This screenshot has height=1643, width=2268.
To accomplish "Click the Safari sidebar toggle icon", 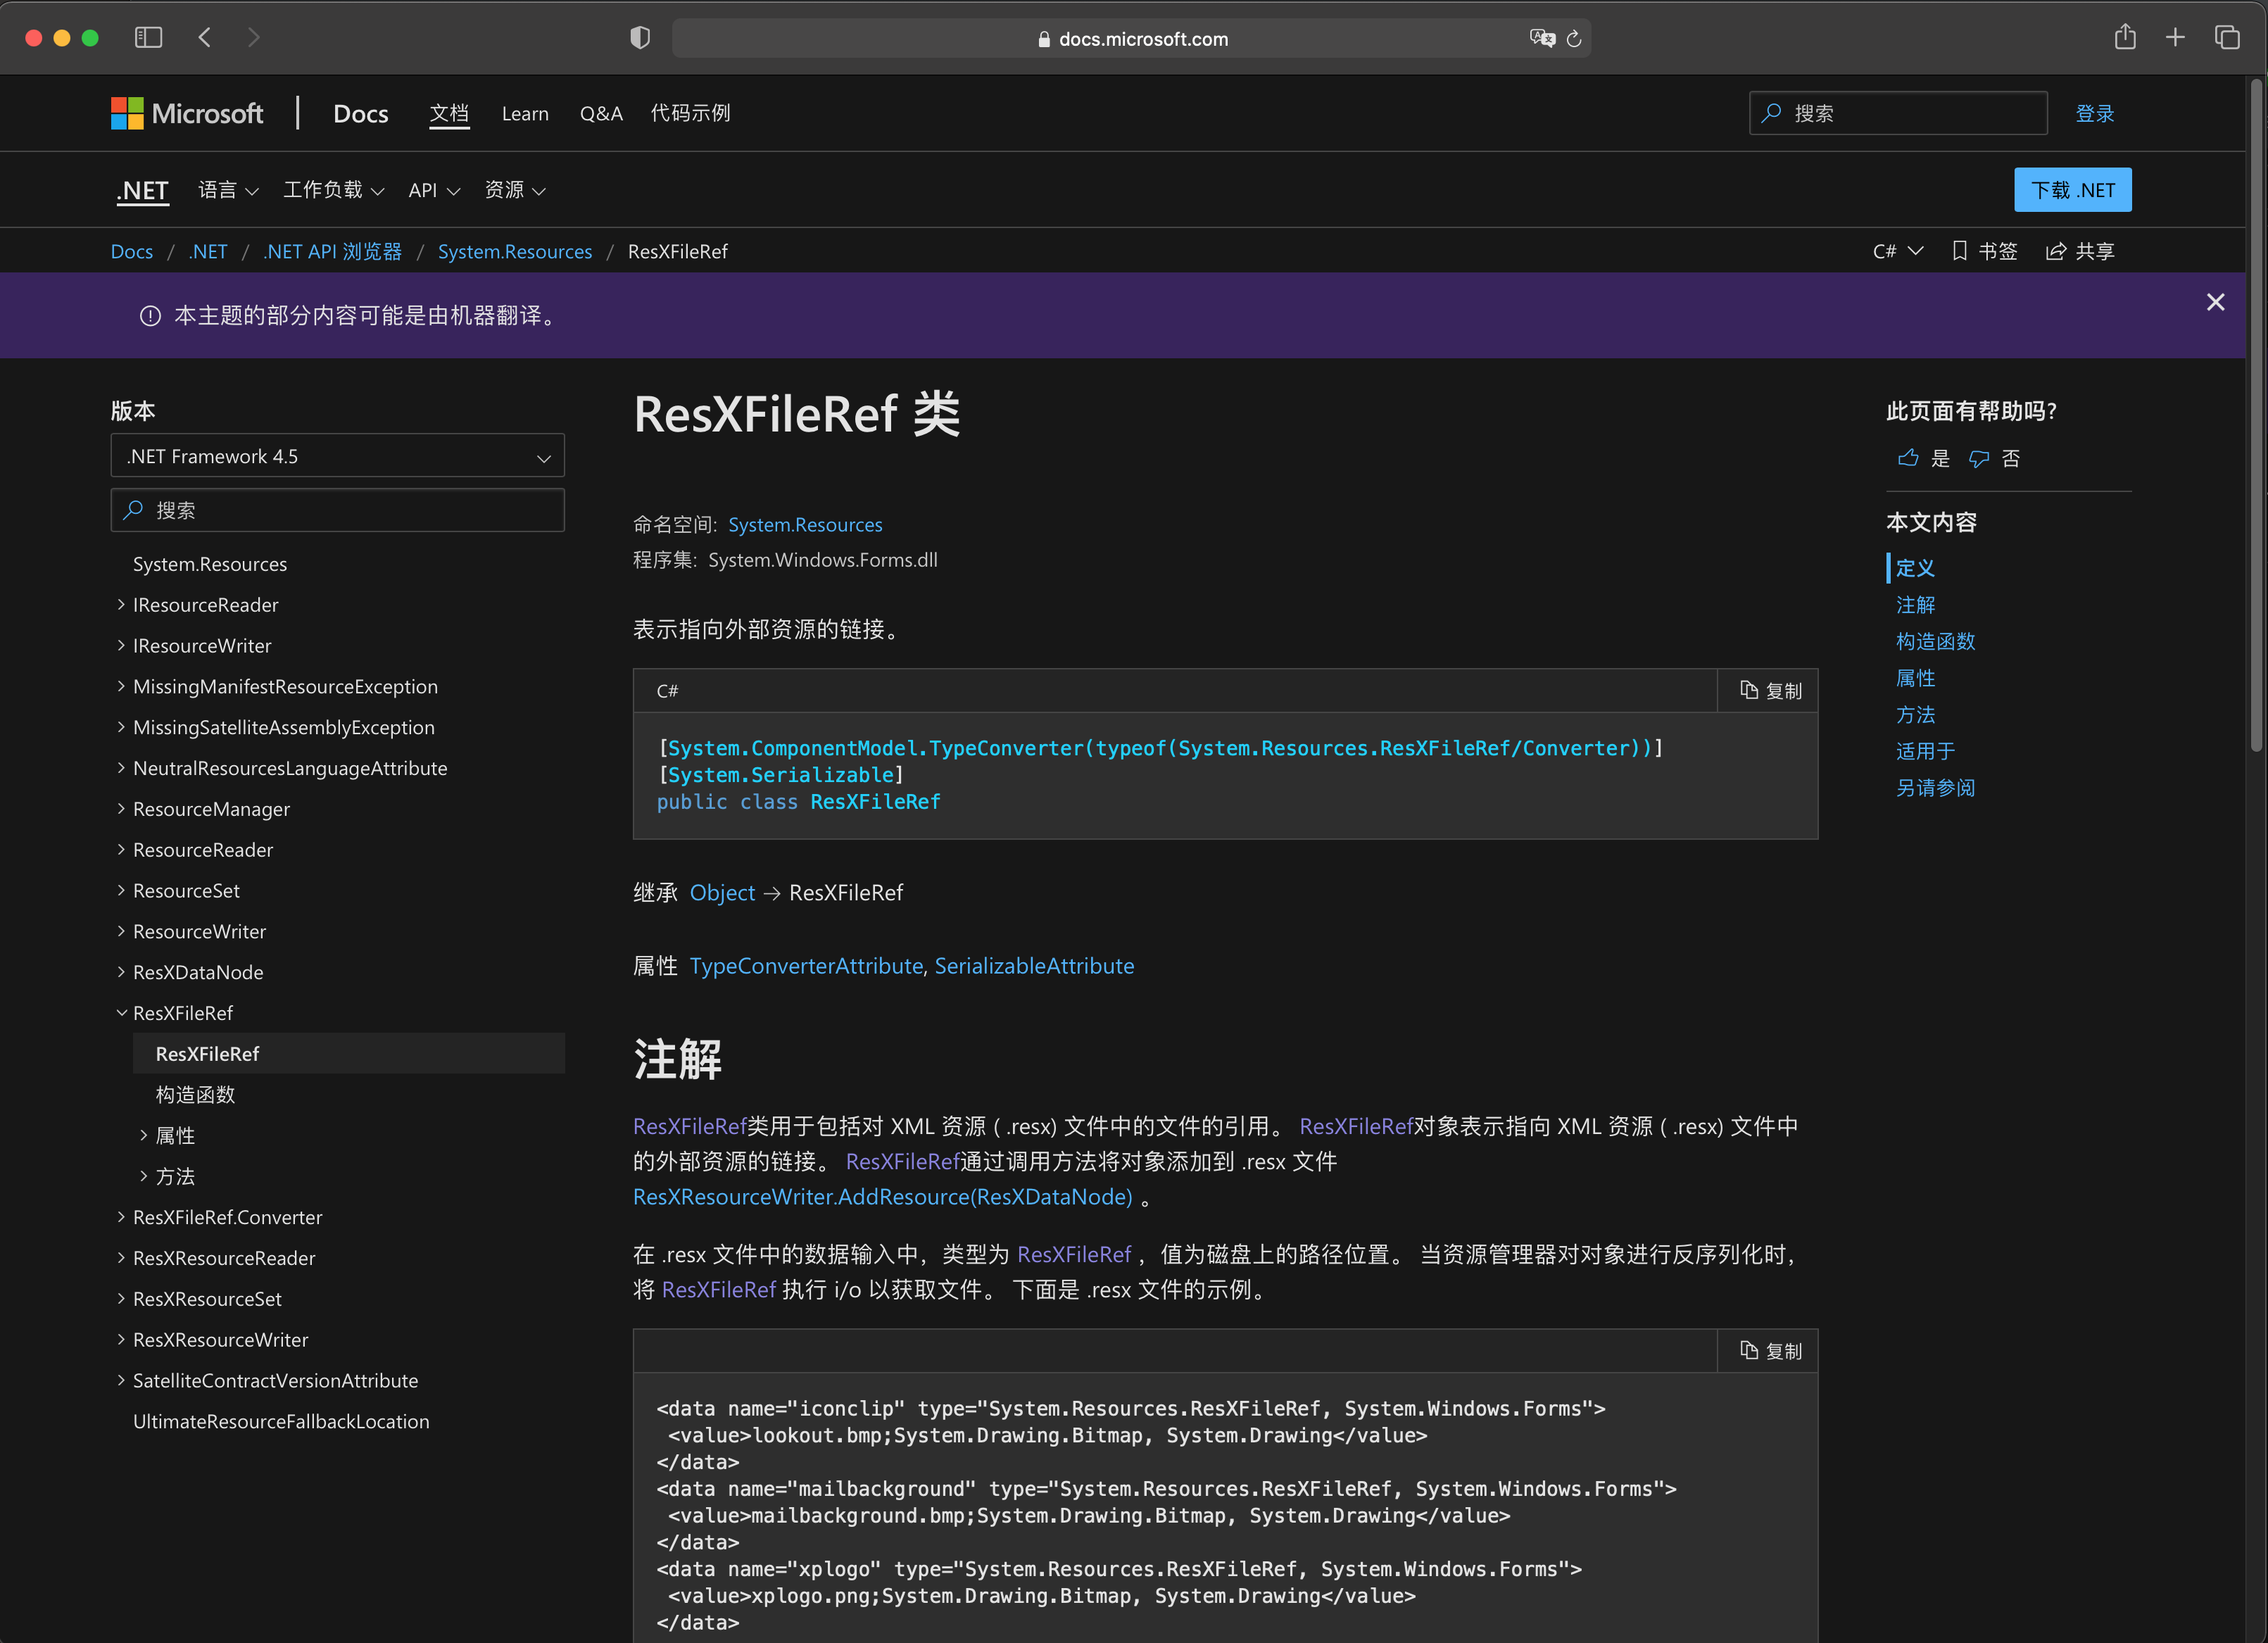I will pyautogui.click(x=148, y=38).
